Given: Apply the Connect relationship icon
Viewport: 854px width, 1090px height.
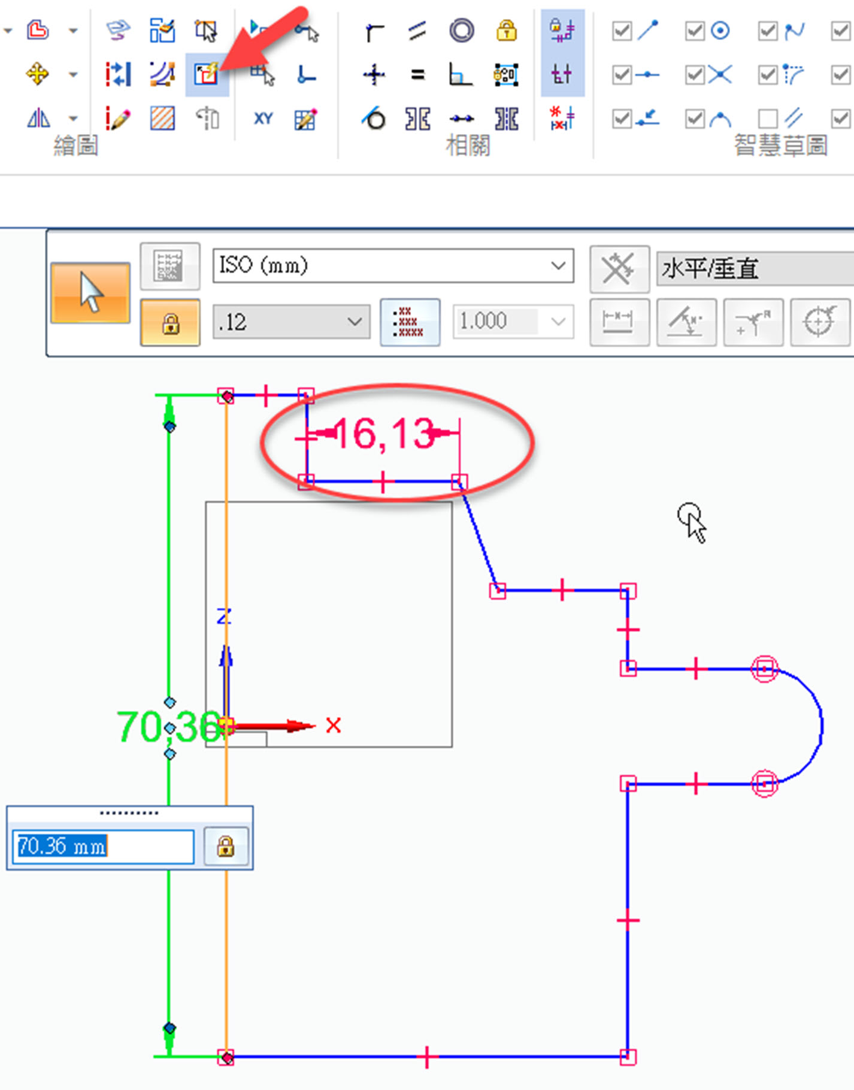Looking at the screenshot, I should tap(374, 31).
